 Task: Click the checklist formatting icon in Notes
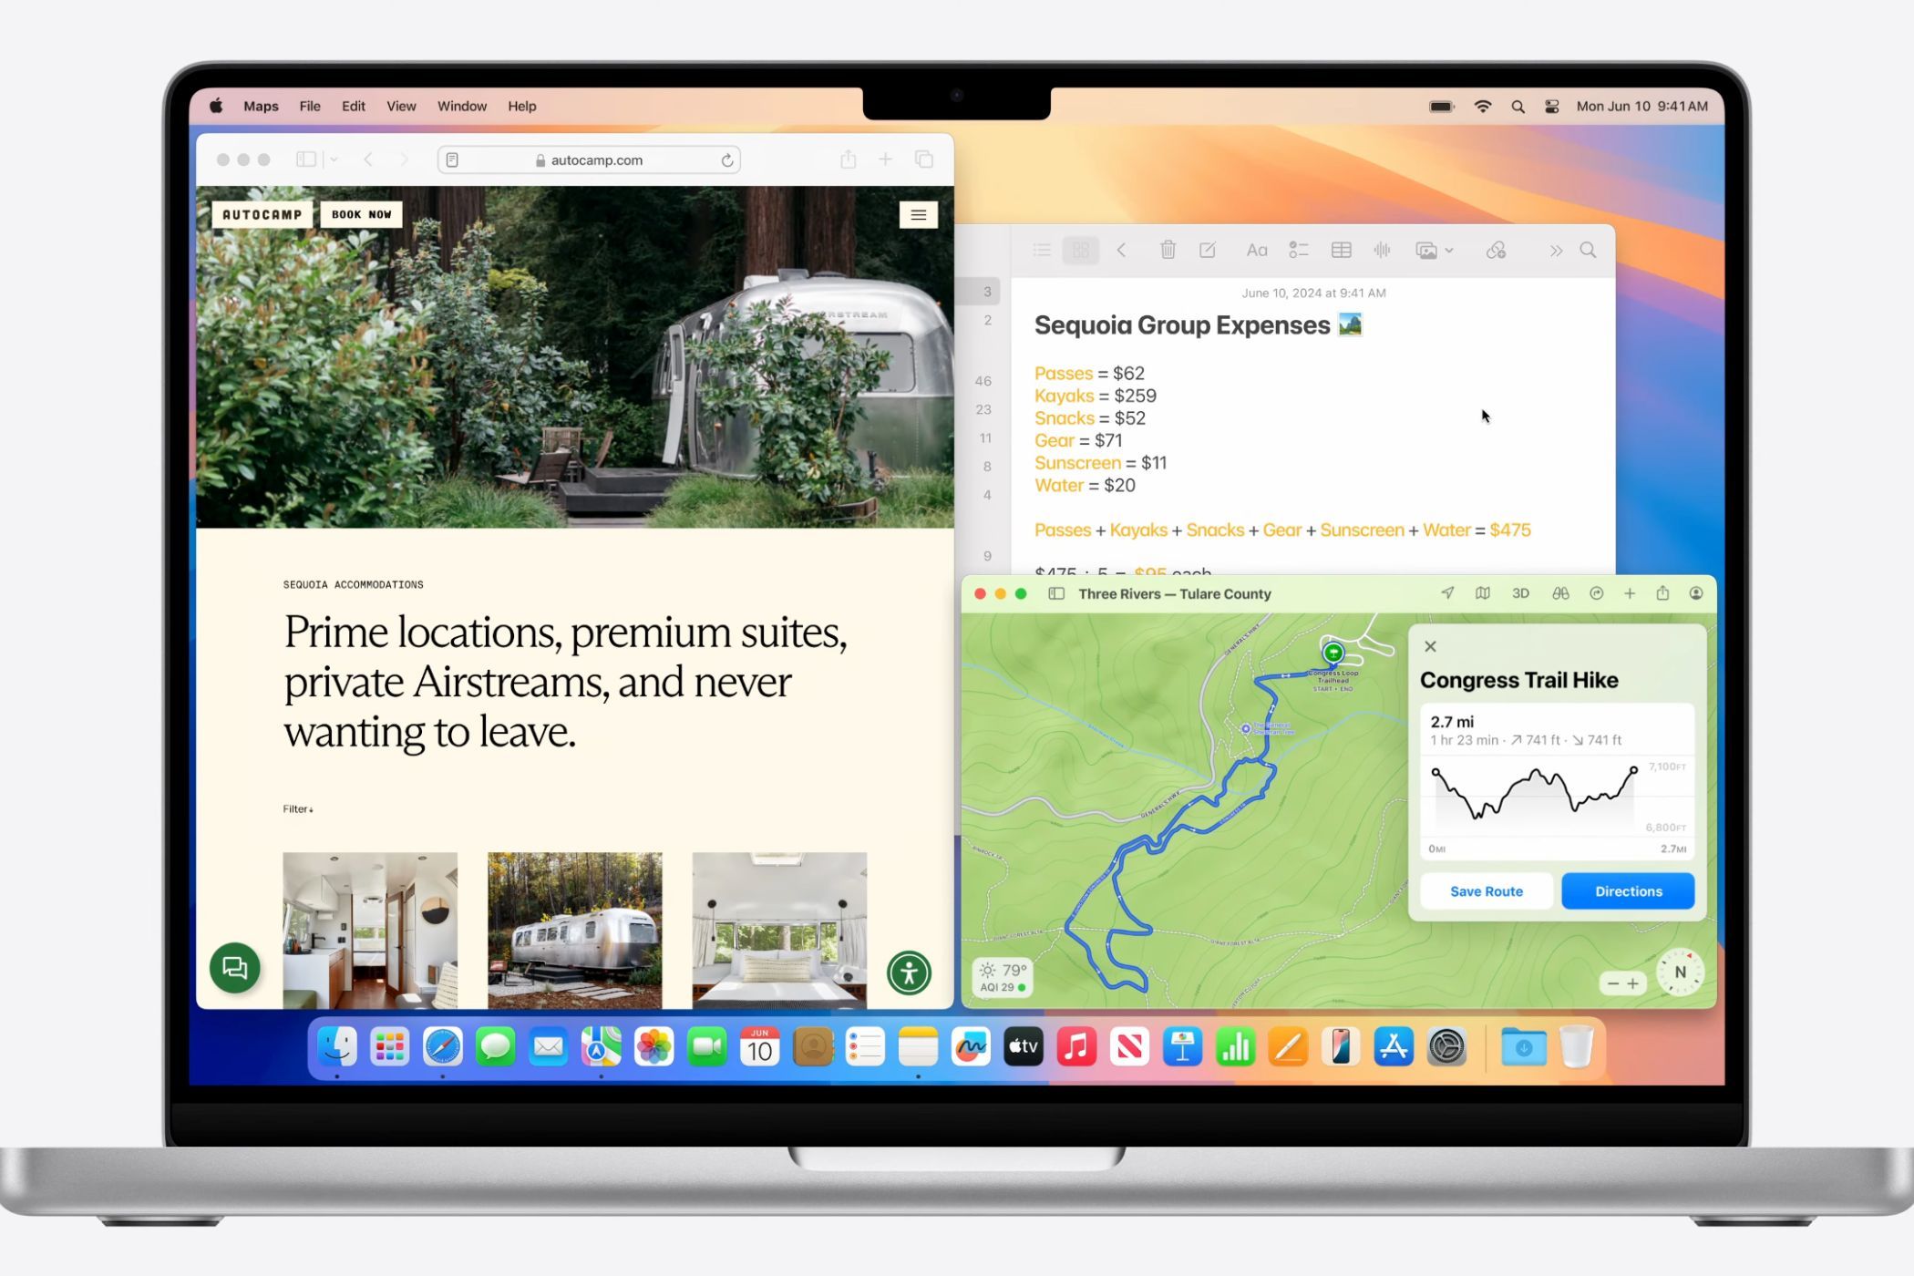click(x=1297, y=251)
